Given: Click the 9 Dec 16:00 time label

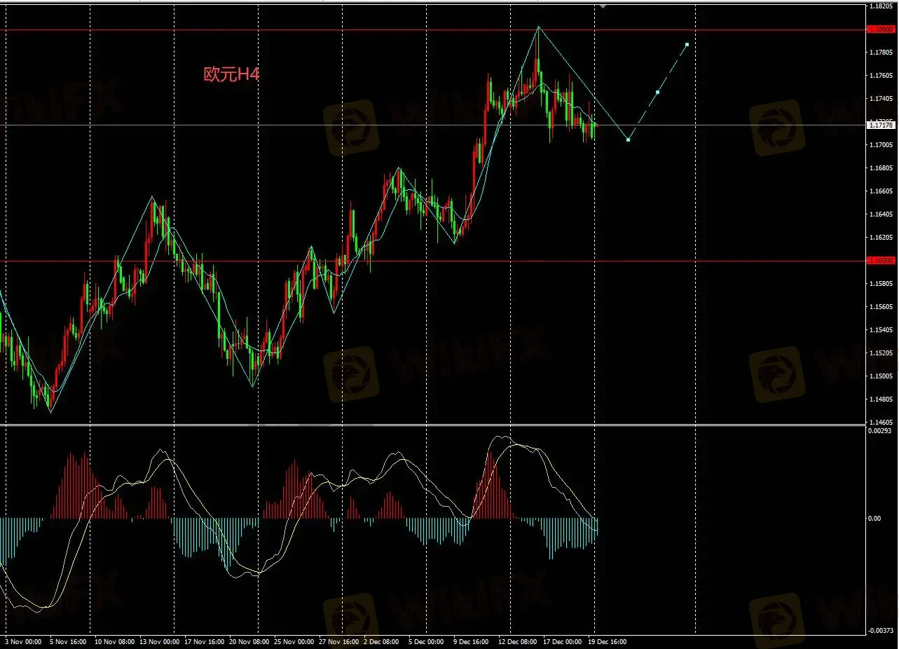Looking at the screenshot, I should 470,642.
